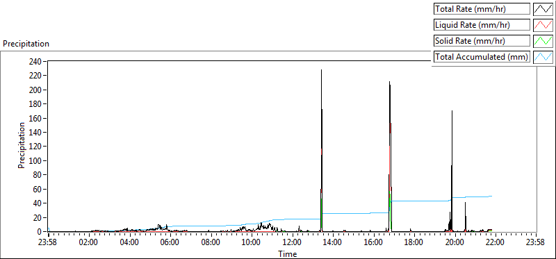556x259 pixels.
Task: Click the 06:00 time label
Action: [170, 243]
